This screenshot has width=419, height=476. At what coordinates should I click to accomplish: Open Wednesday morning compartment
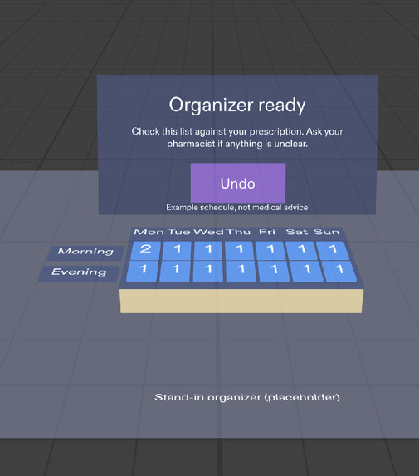(x=208, y=250)
